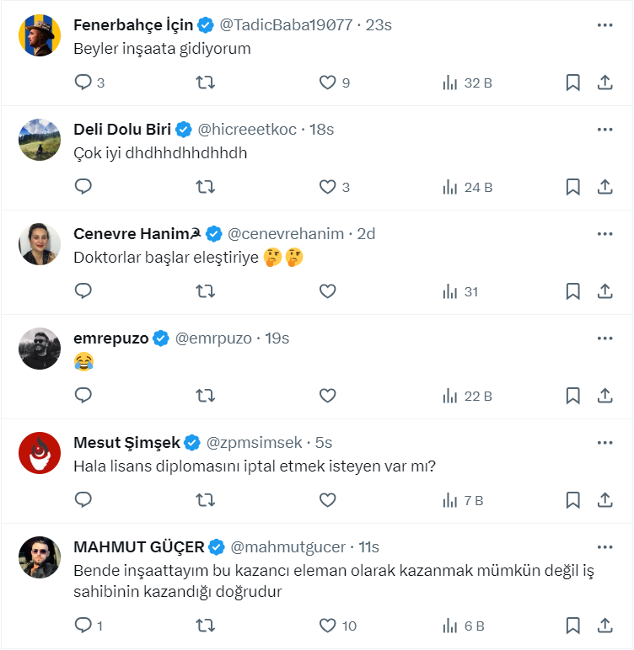This screenshot has width=634, height=650.
Task: Retweet Mesut Şimşek's diploma tweet
Action: 205,500
